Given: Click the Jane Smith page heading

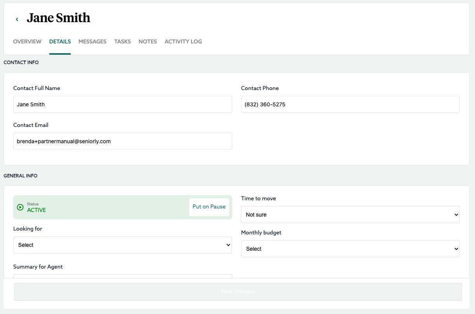Looking at the screenshot, I should point(59,18).
